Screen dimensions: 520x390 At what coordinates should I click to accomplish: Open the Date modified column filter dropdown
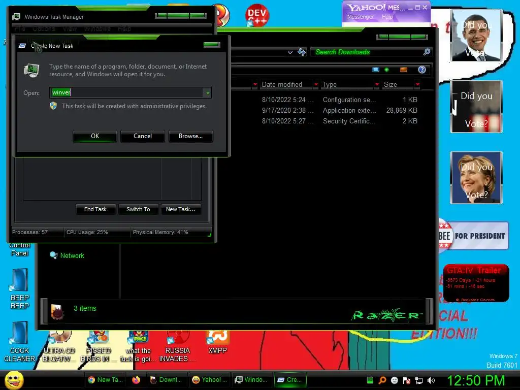pos(316,85)
